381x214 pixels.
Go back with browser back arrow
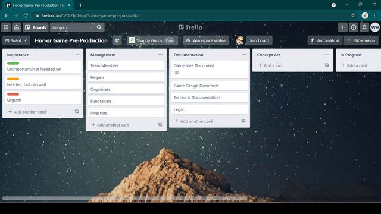tap(7, 15)
